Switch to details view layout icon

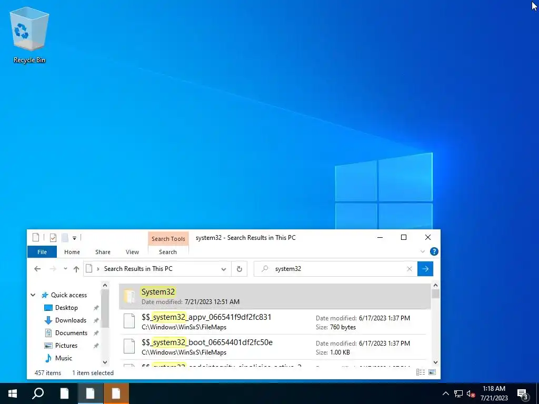click(x=421, y=372)
